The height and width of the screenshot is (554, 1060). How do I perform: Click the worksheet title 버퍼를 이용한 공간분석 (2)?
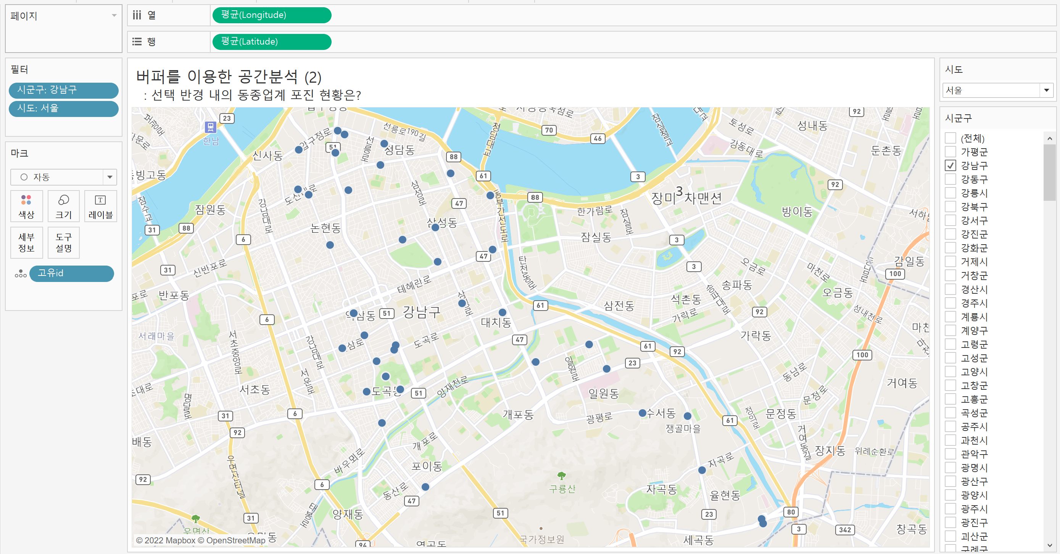point(229,77)
